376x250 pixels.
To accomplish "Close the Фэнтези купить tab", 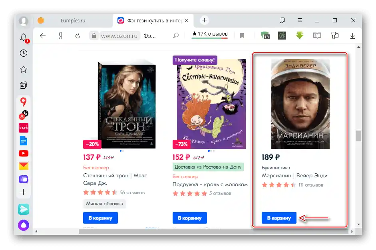I will click(x=187, y=21).
